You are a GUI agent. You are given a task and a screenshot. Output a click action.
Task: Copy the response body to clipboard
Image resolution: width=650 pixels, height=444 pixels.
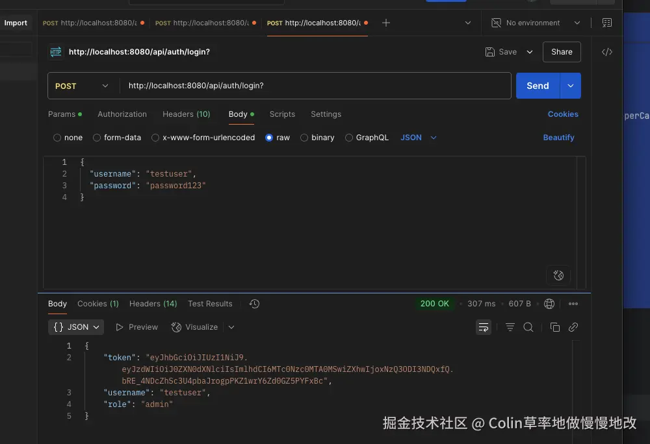click(554, 327)
